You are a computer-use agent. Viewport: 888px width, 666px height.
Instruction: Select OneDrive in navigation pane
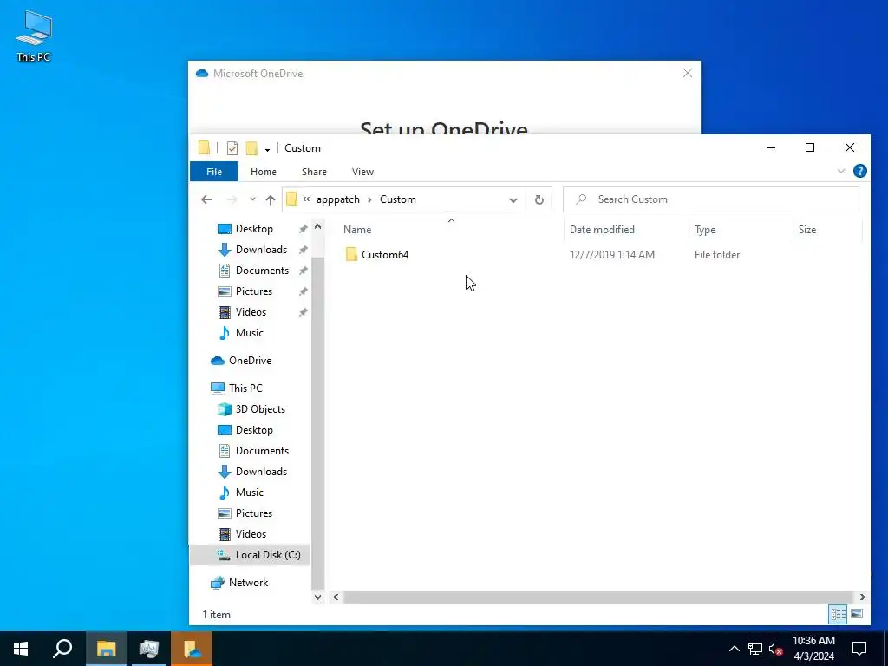250,361
